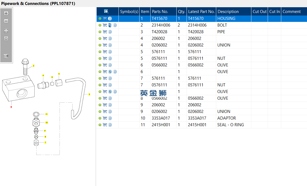Select the ADAPTOR description cell
The width and height of the screenshot is (307, 186).
pos(234,118)
